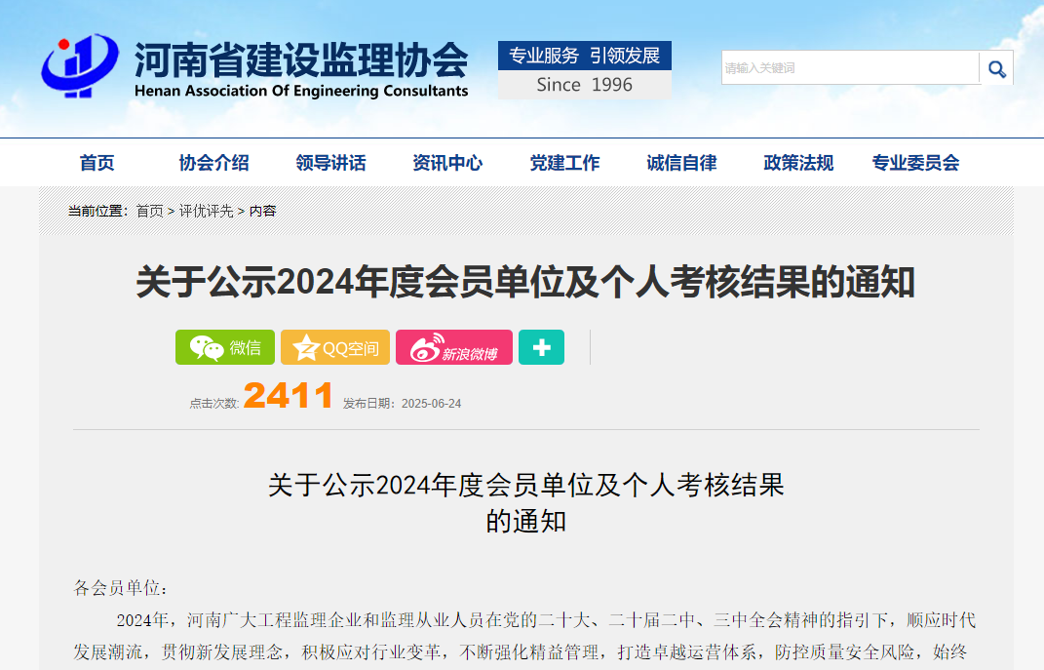Open the 首页 navigation item

pos(97,163)
